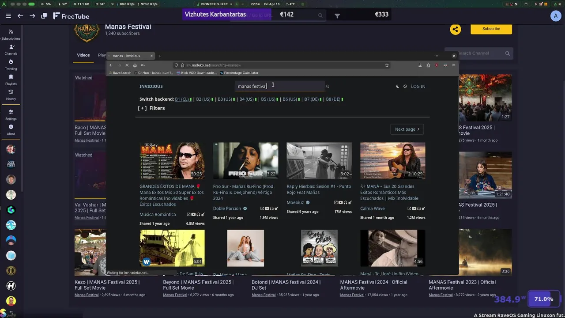Select the 'manas - Invidious' browser tab
The height and width of the screenshot is (318, 565).
tap(131, 56)
